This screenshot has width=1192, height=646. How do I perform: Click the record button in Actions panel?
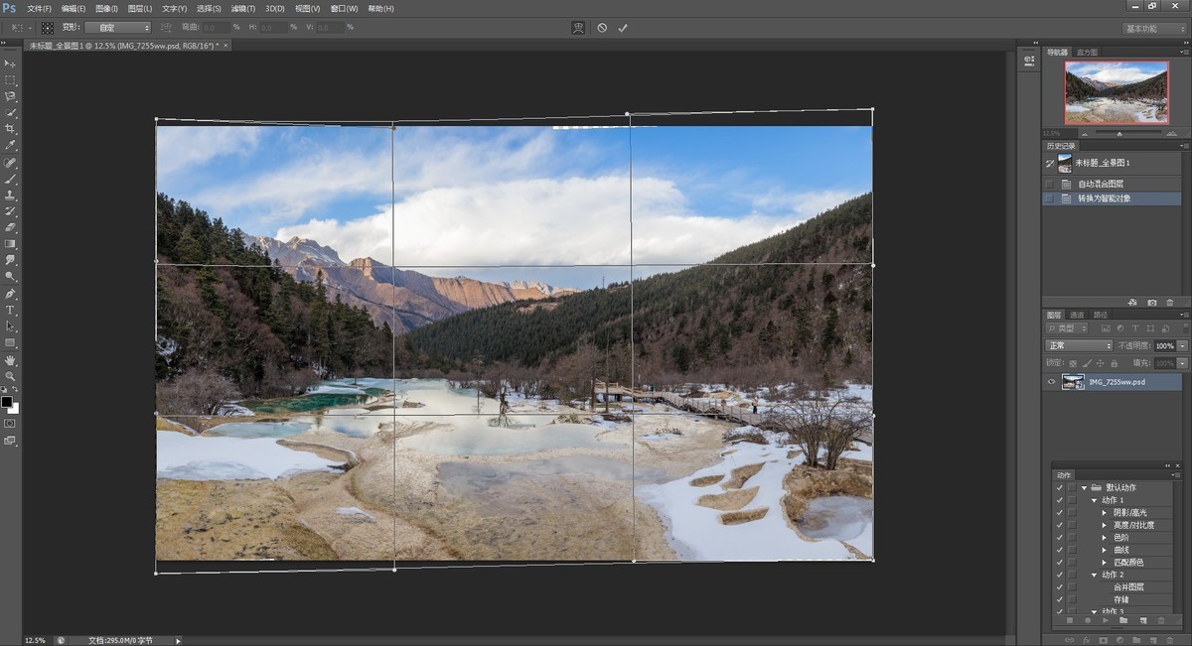[x=1088, y=620]
